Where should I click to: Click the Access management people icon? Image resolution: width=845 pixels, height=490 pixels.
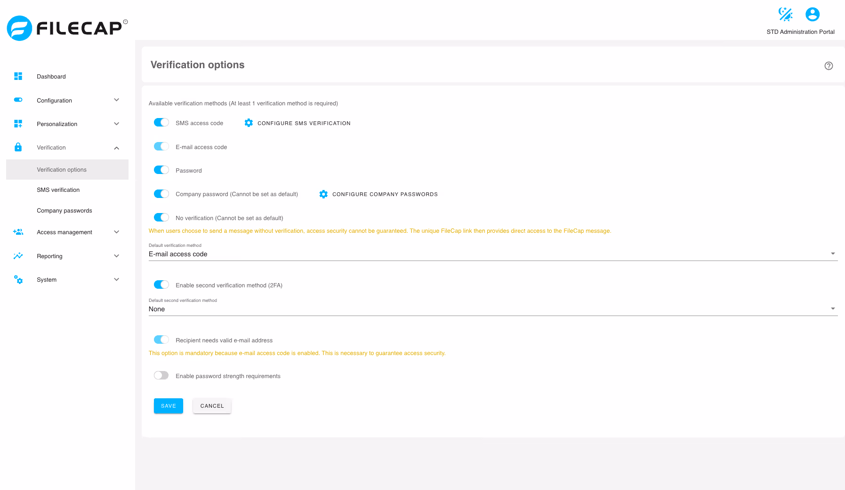18,232
